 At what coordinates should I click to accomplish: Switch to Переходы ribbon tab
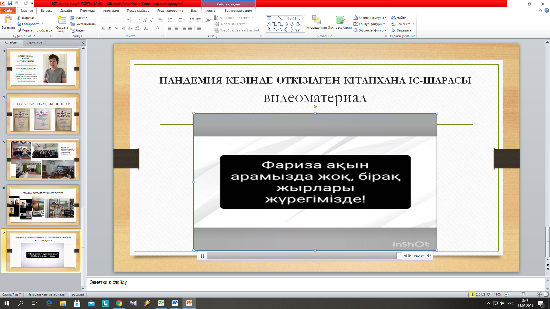point(87,11)
